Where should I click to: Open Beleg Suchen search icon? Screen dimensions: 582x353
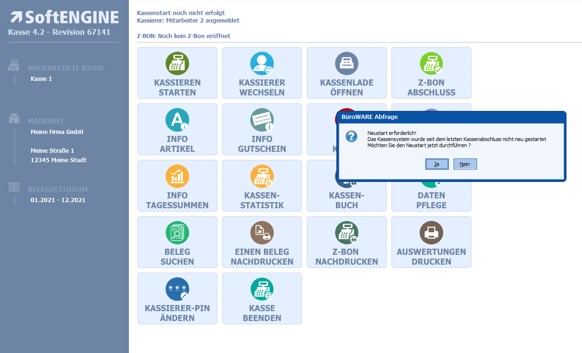point(177,233)
